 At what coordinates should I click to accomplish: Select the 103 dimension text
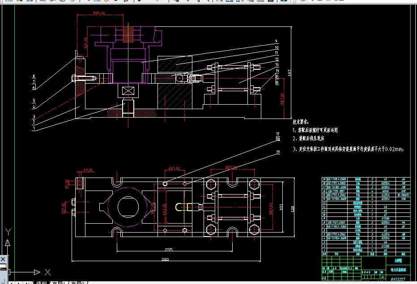(281, 208)
